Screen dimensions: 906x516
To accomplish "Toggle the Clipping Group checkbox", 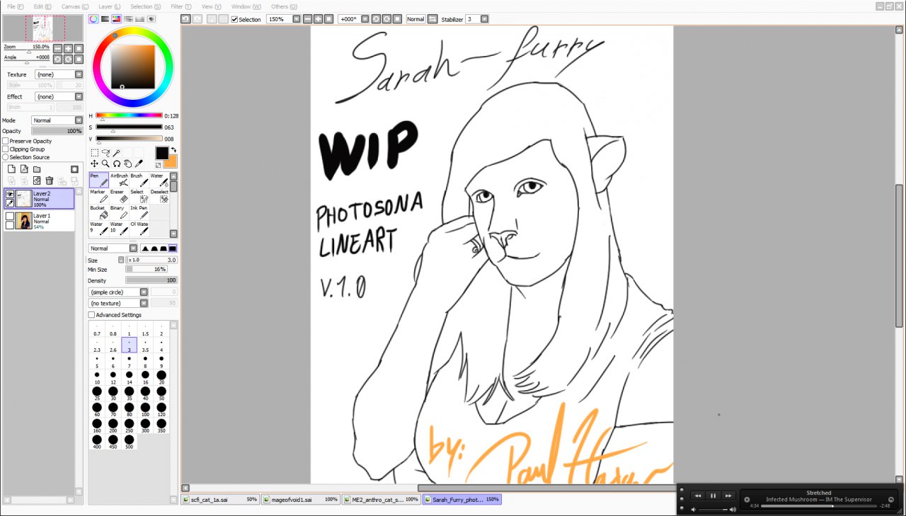I will (x=6, y=149).
